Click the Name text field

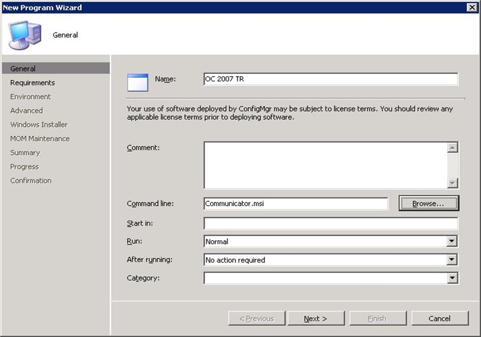[x=330, y=79]
